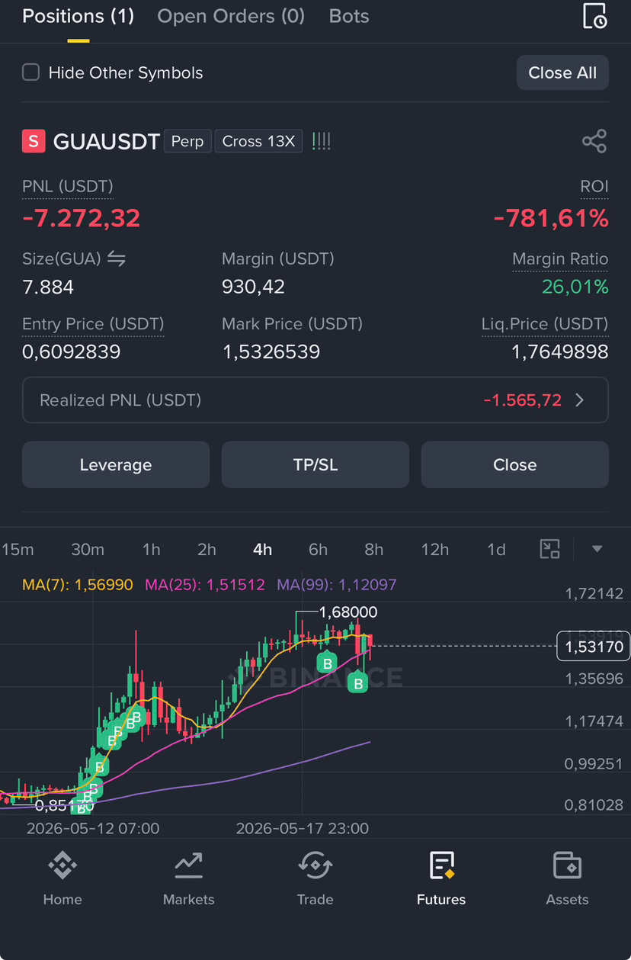Image resolution: width=631 pixels, height=960 pixels.
Task: Select the 1h chart interval
Action: tap(152, 549)
